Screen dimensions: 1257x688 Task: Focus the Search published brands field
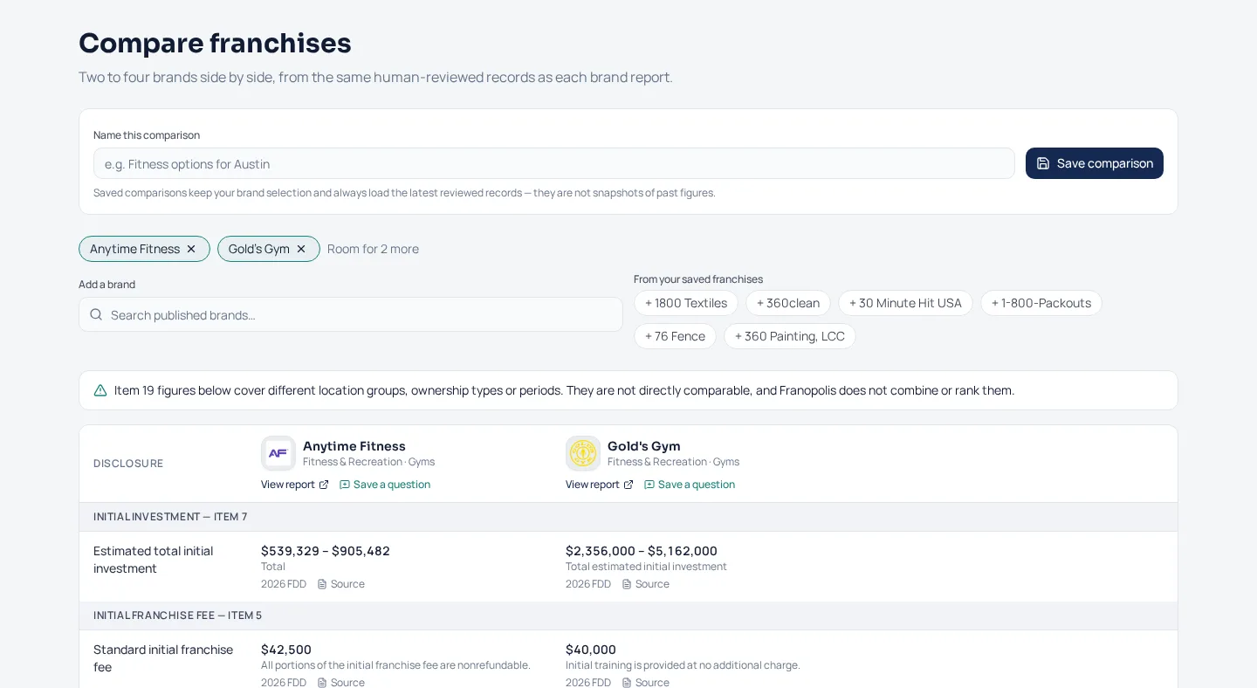pos(351,314)
